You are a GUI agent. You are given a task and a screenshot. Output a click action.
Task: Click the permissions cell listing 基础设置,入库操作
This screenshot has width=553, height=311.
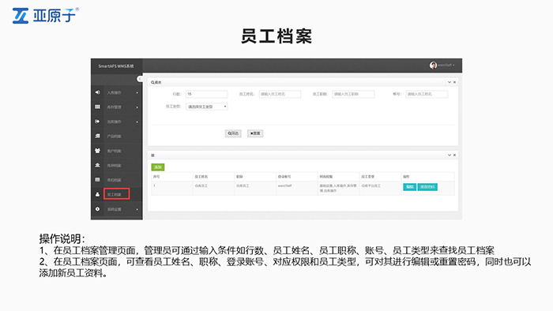[x=338, y=188]
